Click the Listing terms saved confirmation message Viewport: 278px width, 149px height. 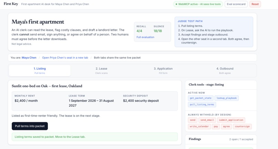[95, 137]
